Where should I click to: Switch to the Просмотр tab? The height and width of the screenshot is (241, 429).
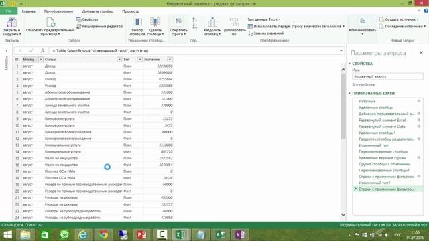pyautogui.click(x=131, y=11)
